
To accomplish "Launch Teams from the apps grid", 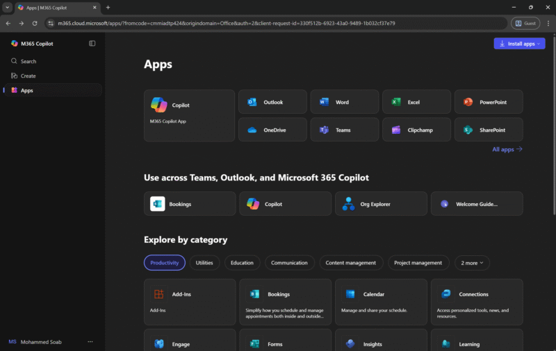I will (344, 130).
